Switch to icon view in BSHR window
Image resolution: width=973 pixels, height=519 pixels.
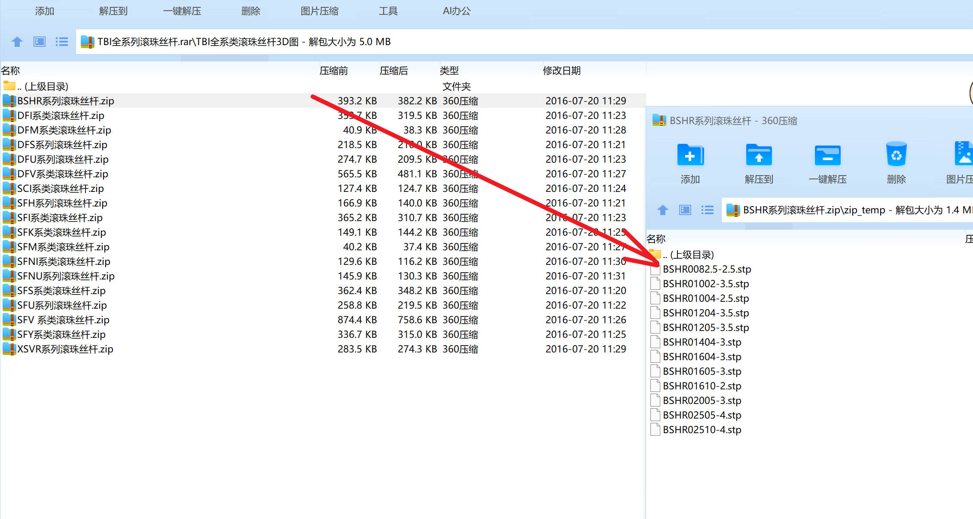[685, 210]
